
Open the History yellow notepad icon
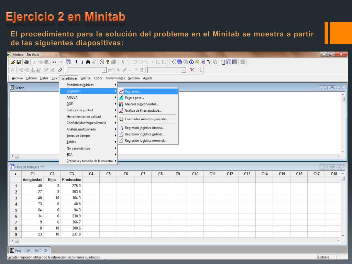(x=197, y=62)
